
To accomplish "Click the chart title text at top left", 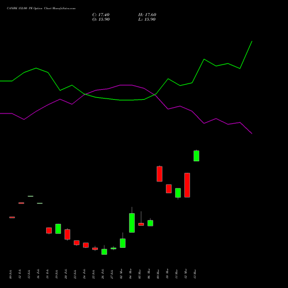I will pos(41,8).
